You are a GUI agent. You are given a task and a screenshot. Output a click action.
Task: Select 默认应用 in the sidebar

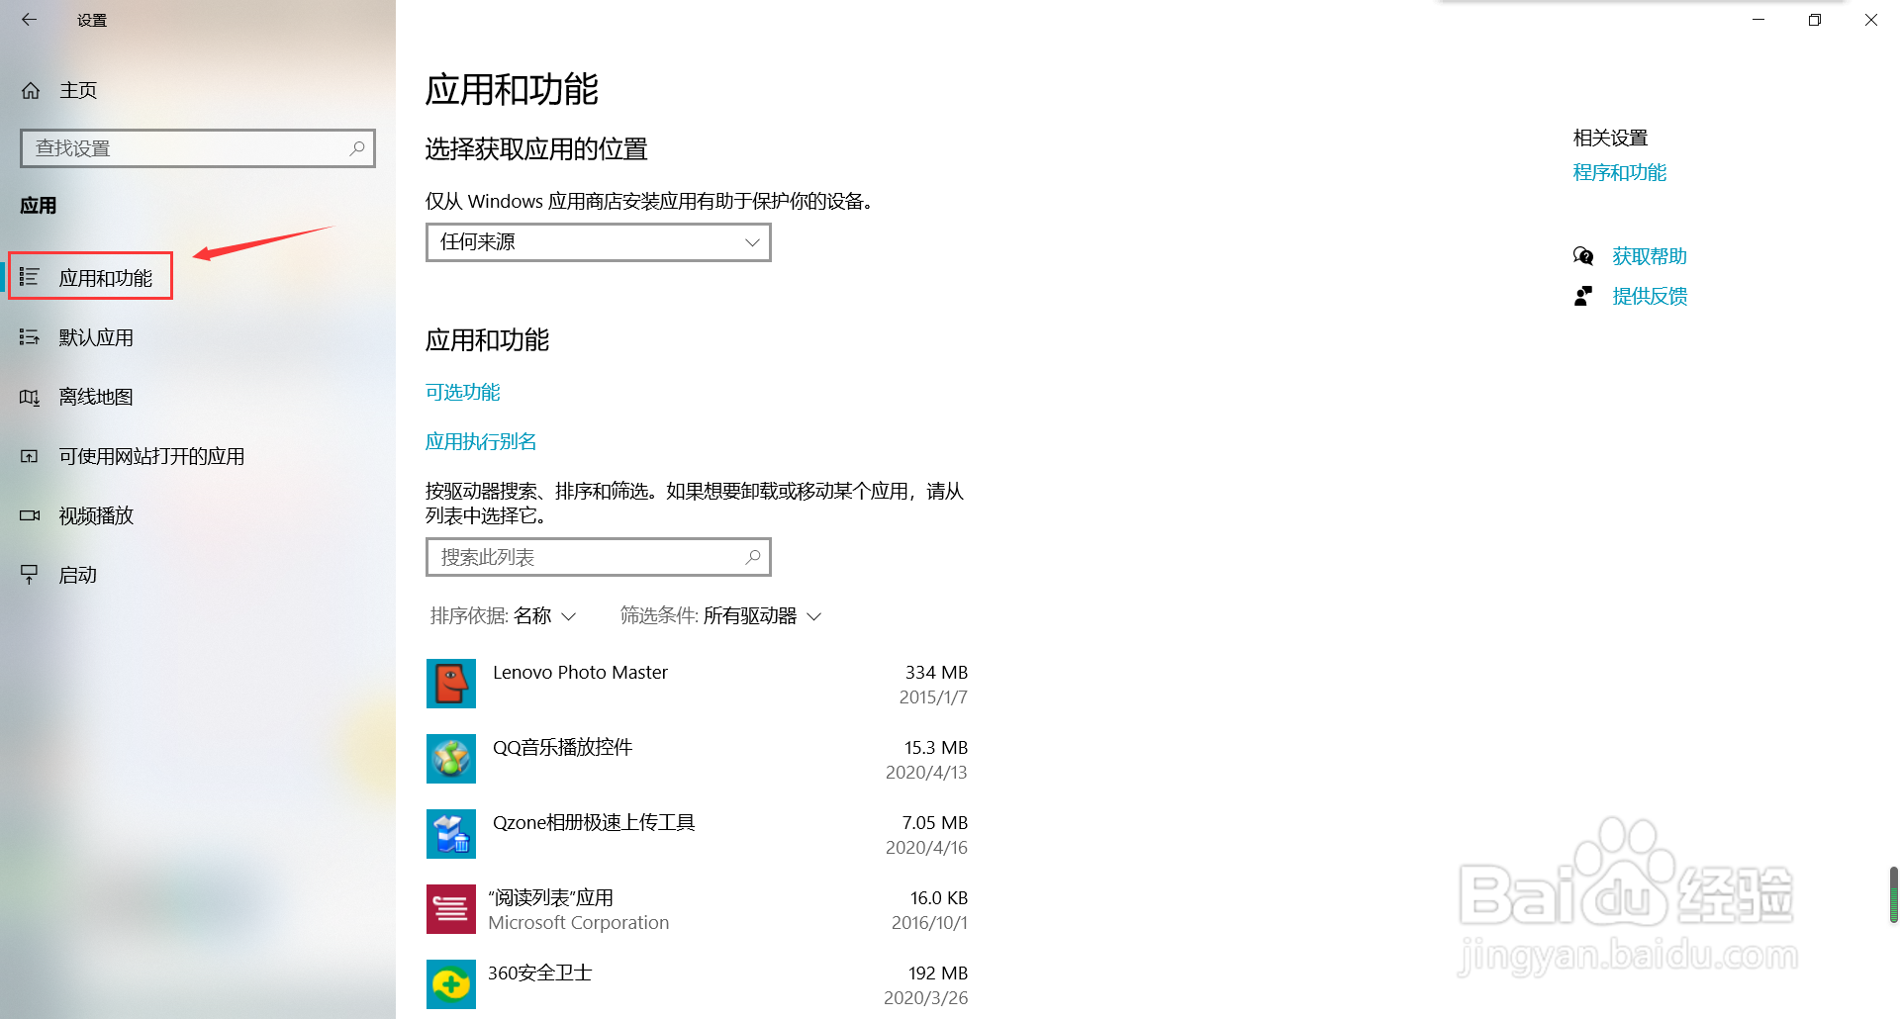click(95, 337)
